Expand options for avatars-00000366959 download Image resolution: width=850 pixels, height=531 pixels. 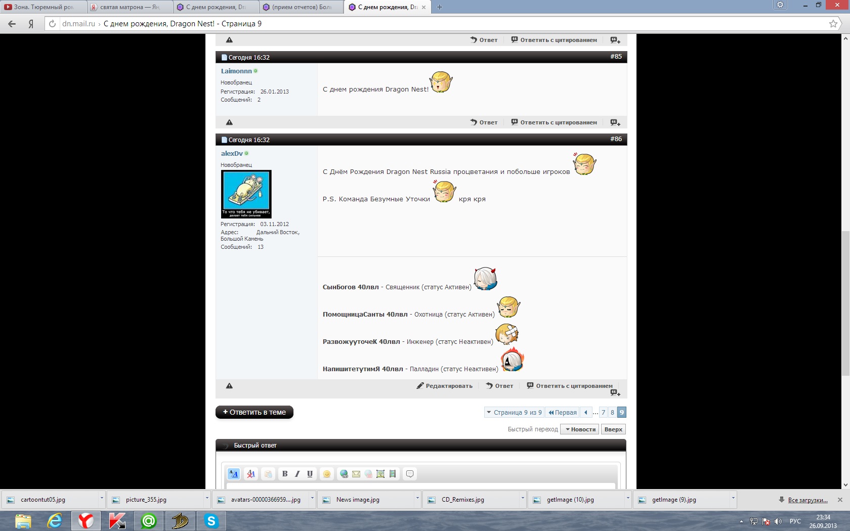coord(312,499)
